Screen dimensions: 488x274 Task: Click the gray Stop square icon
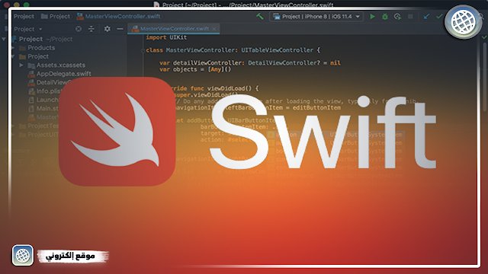410,17
